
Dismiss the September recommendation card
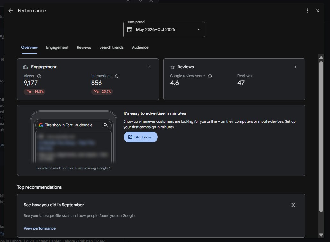pos(294,205)
